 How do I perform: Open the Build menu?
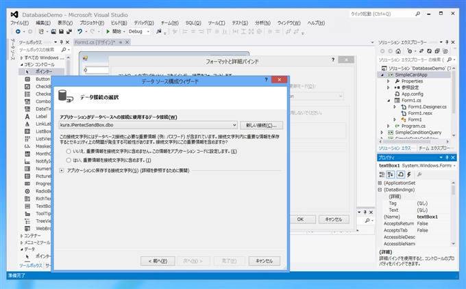tap(119, 23)
